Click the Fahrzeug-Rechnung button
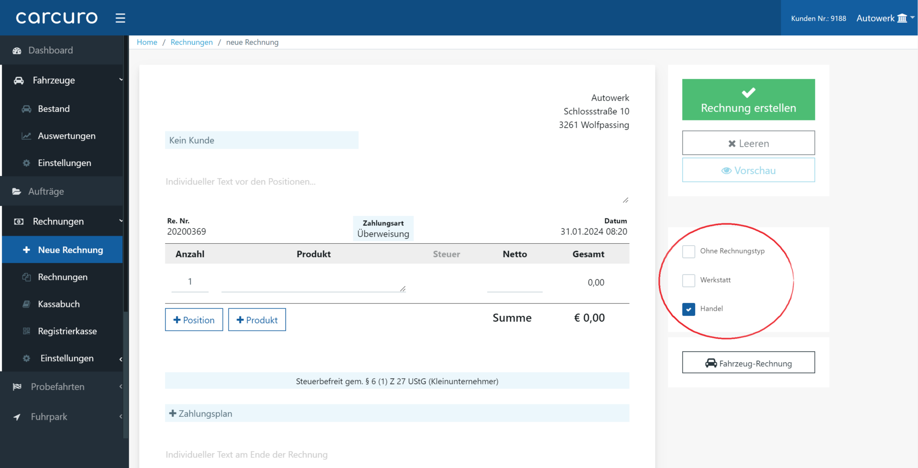The width and height of the screenshot is (918, 468). click(x=748, y=363)
